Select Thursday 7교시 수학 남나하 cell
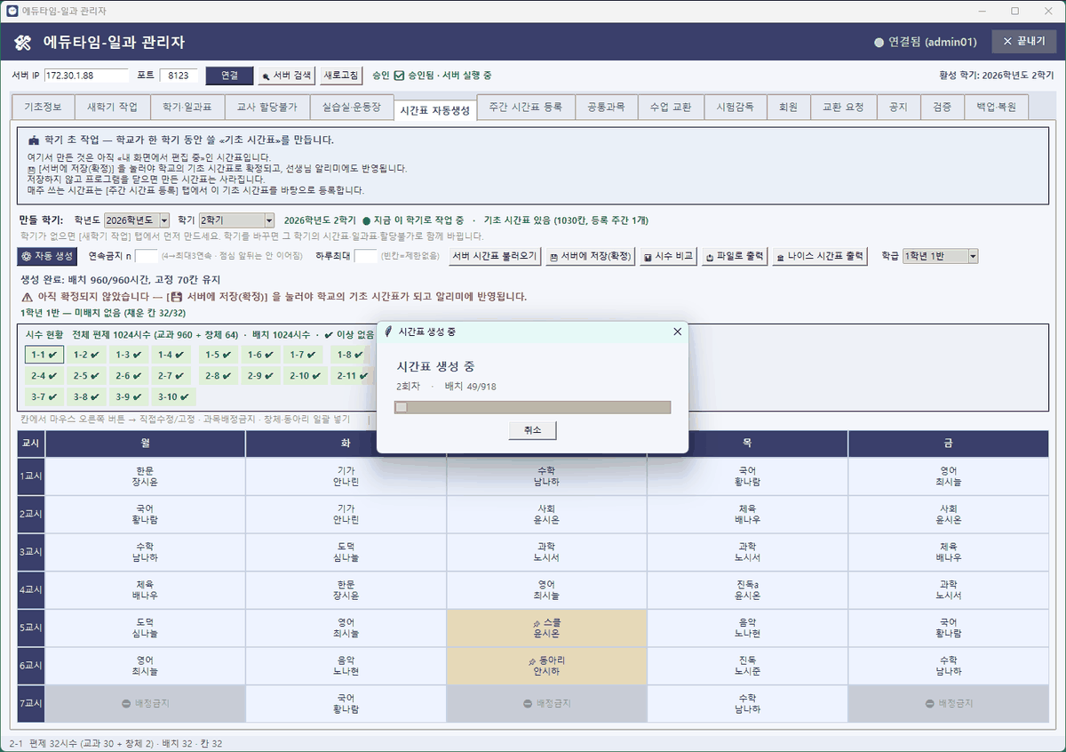Viewport: 1066px width, 752px height. (x=748, y=703)
